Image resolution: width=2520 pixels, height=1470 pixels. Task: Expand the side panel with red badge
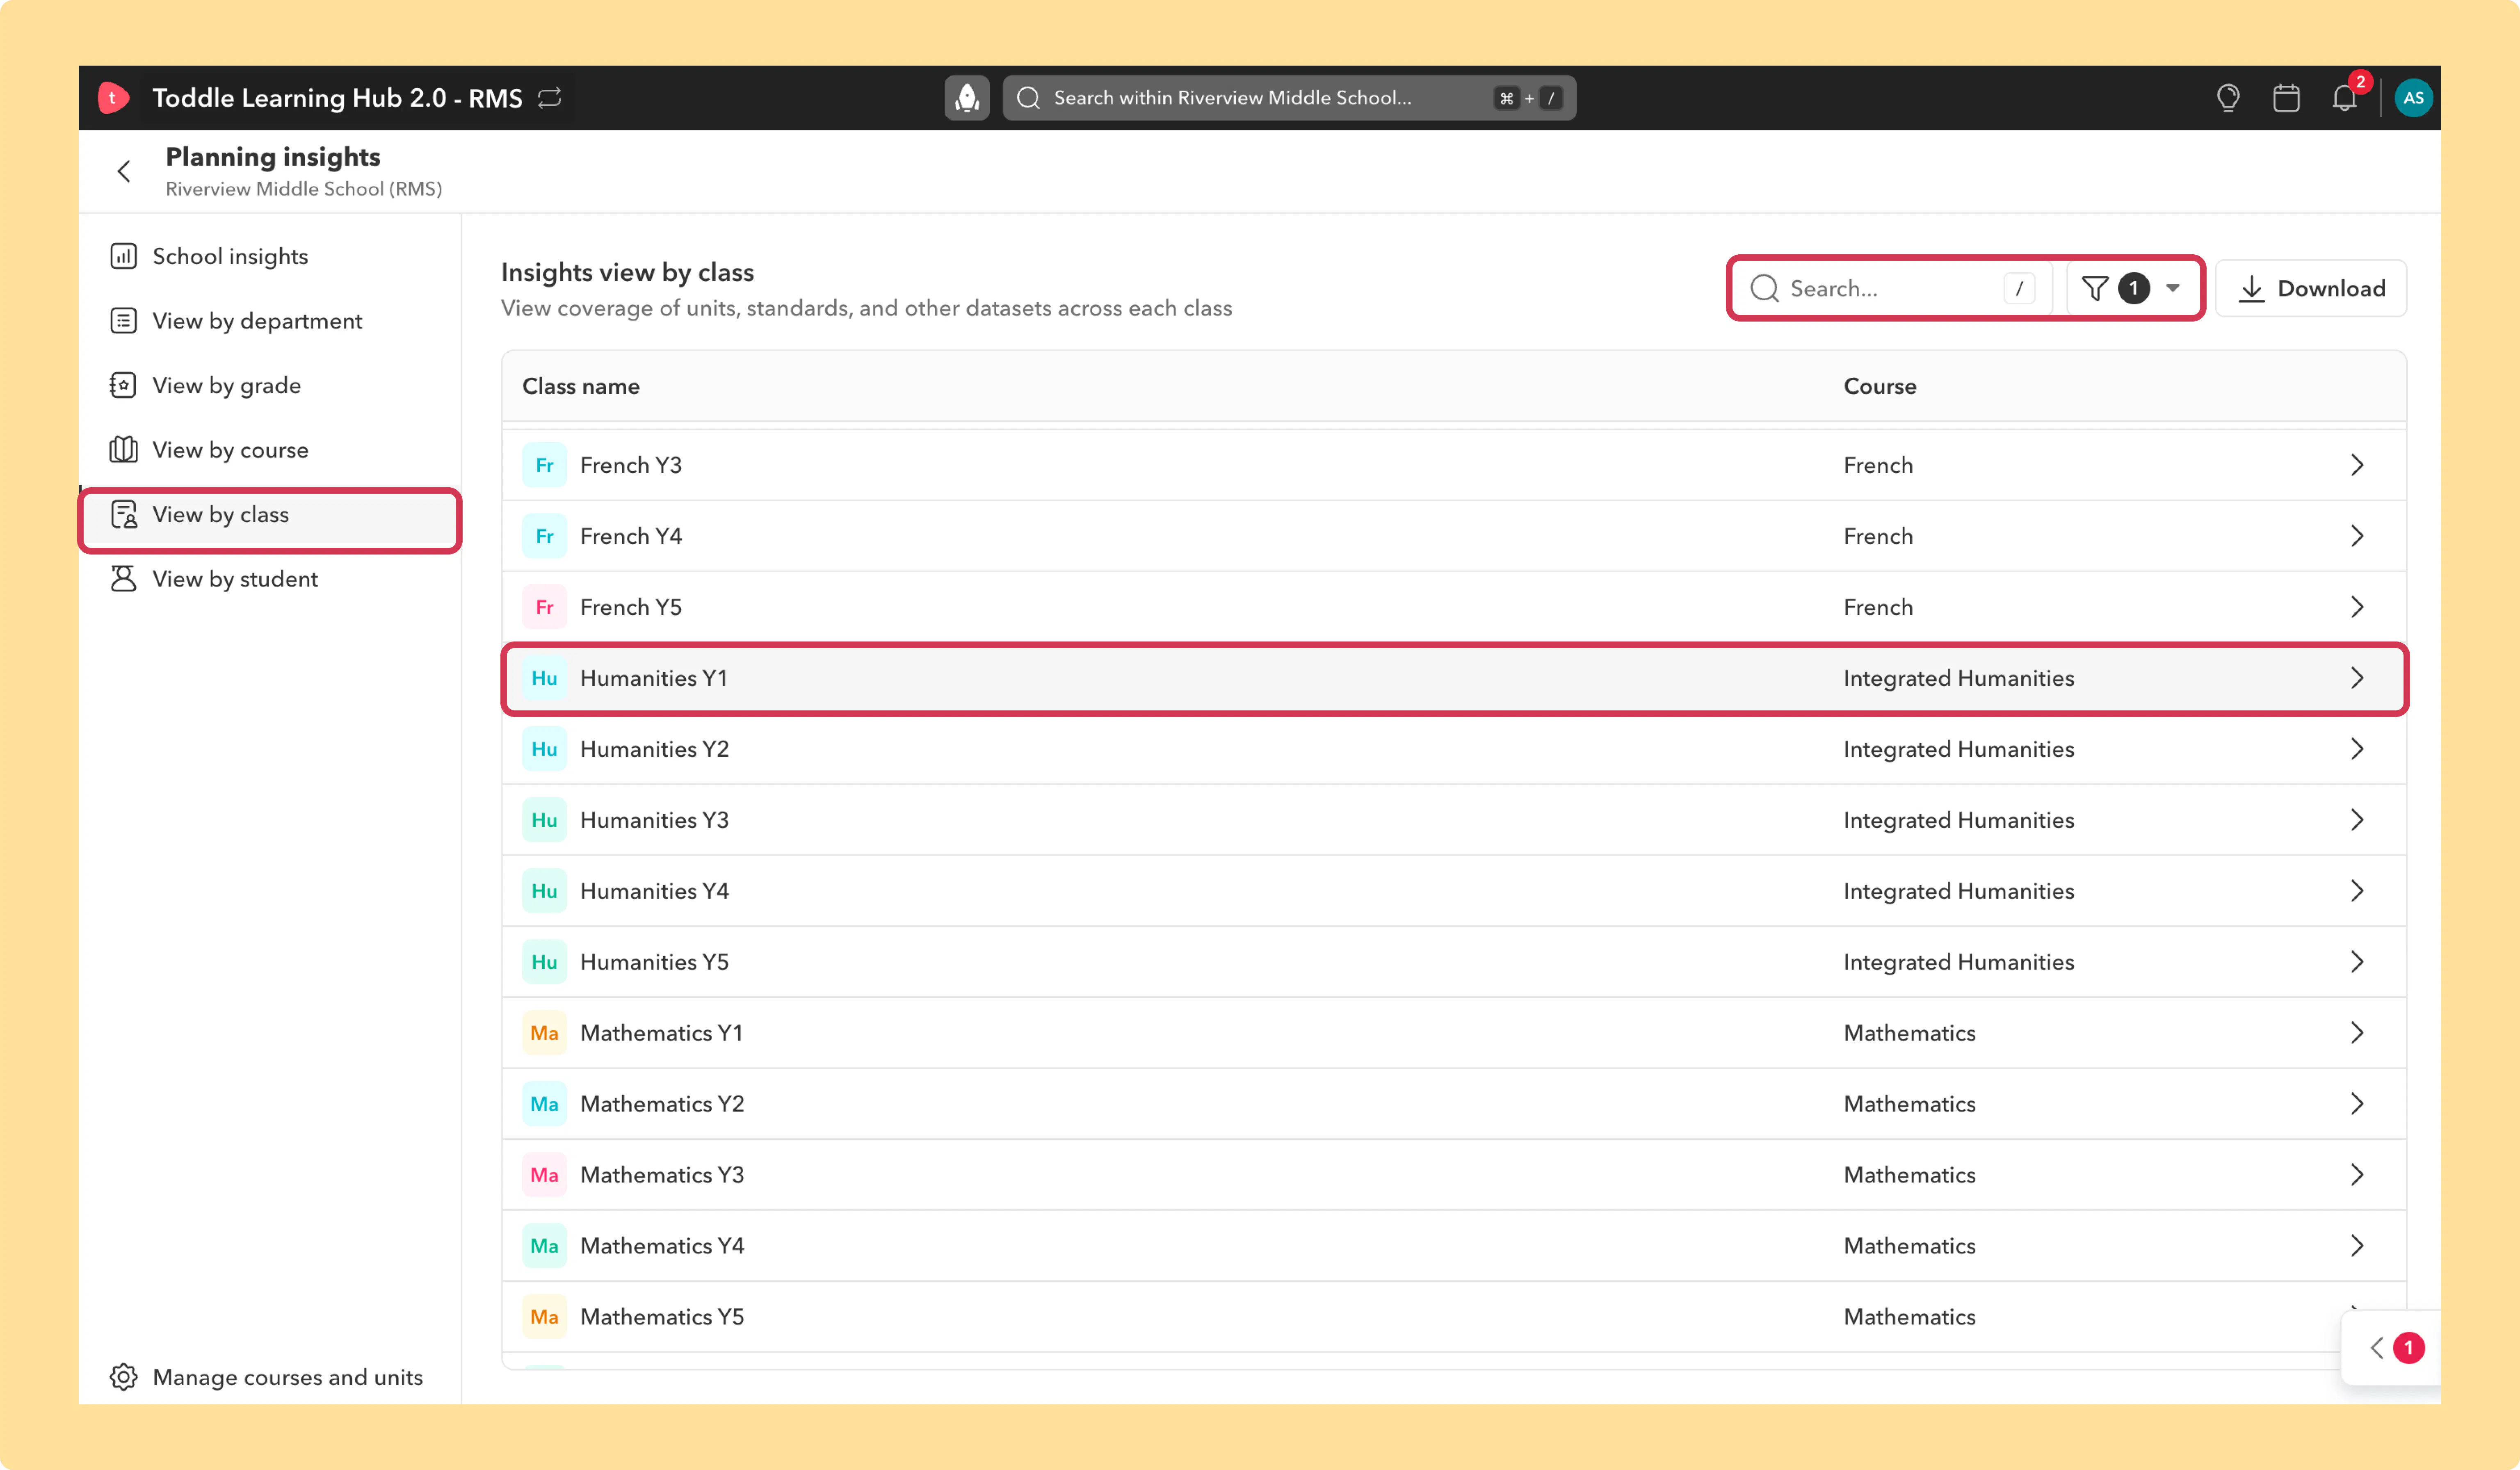2392,1348
